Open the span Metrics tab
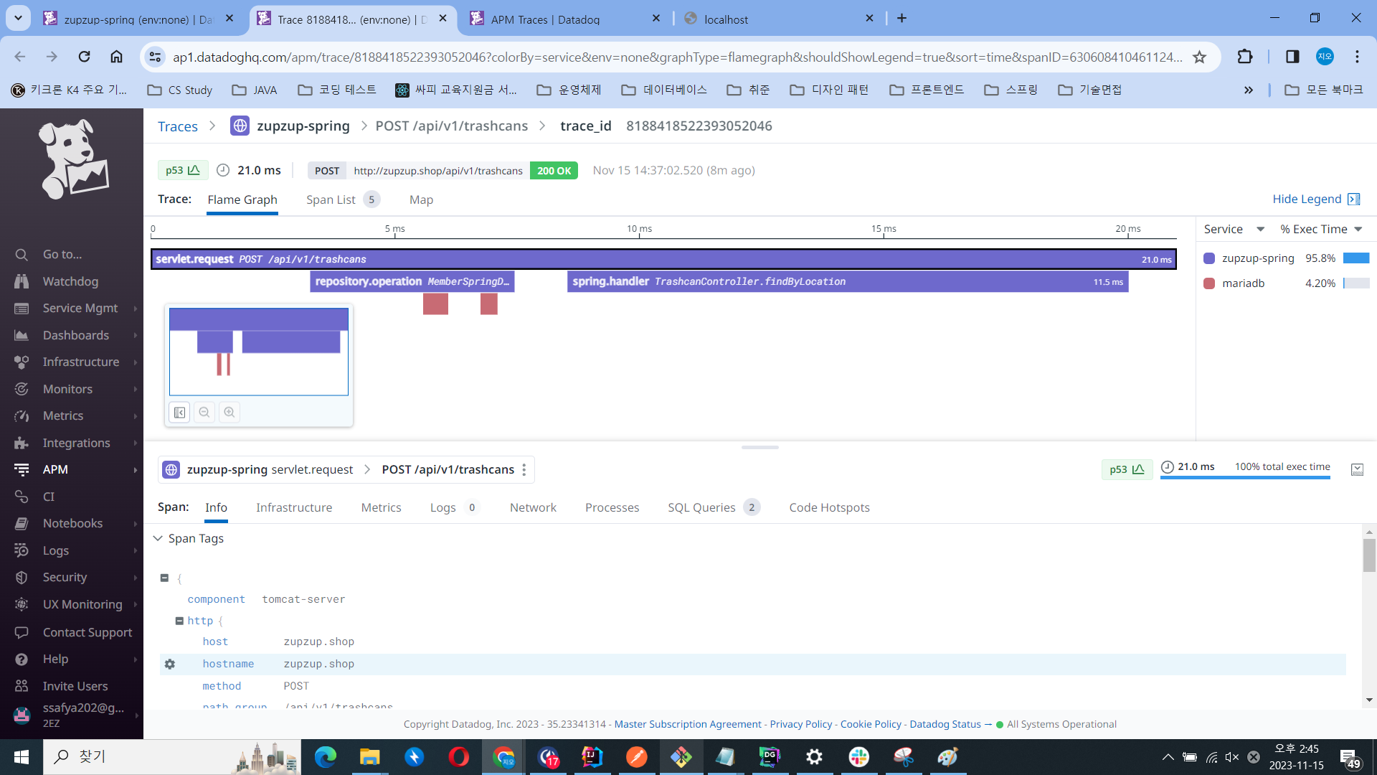This screenshot has height=775, width=1377. (x=381, y=507)
